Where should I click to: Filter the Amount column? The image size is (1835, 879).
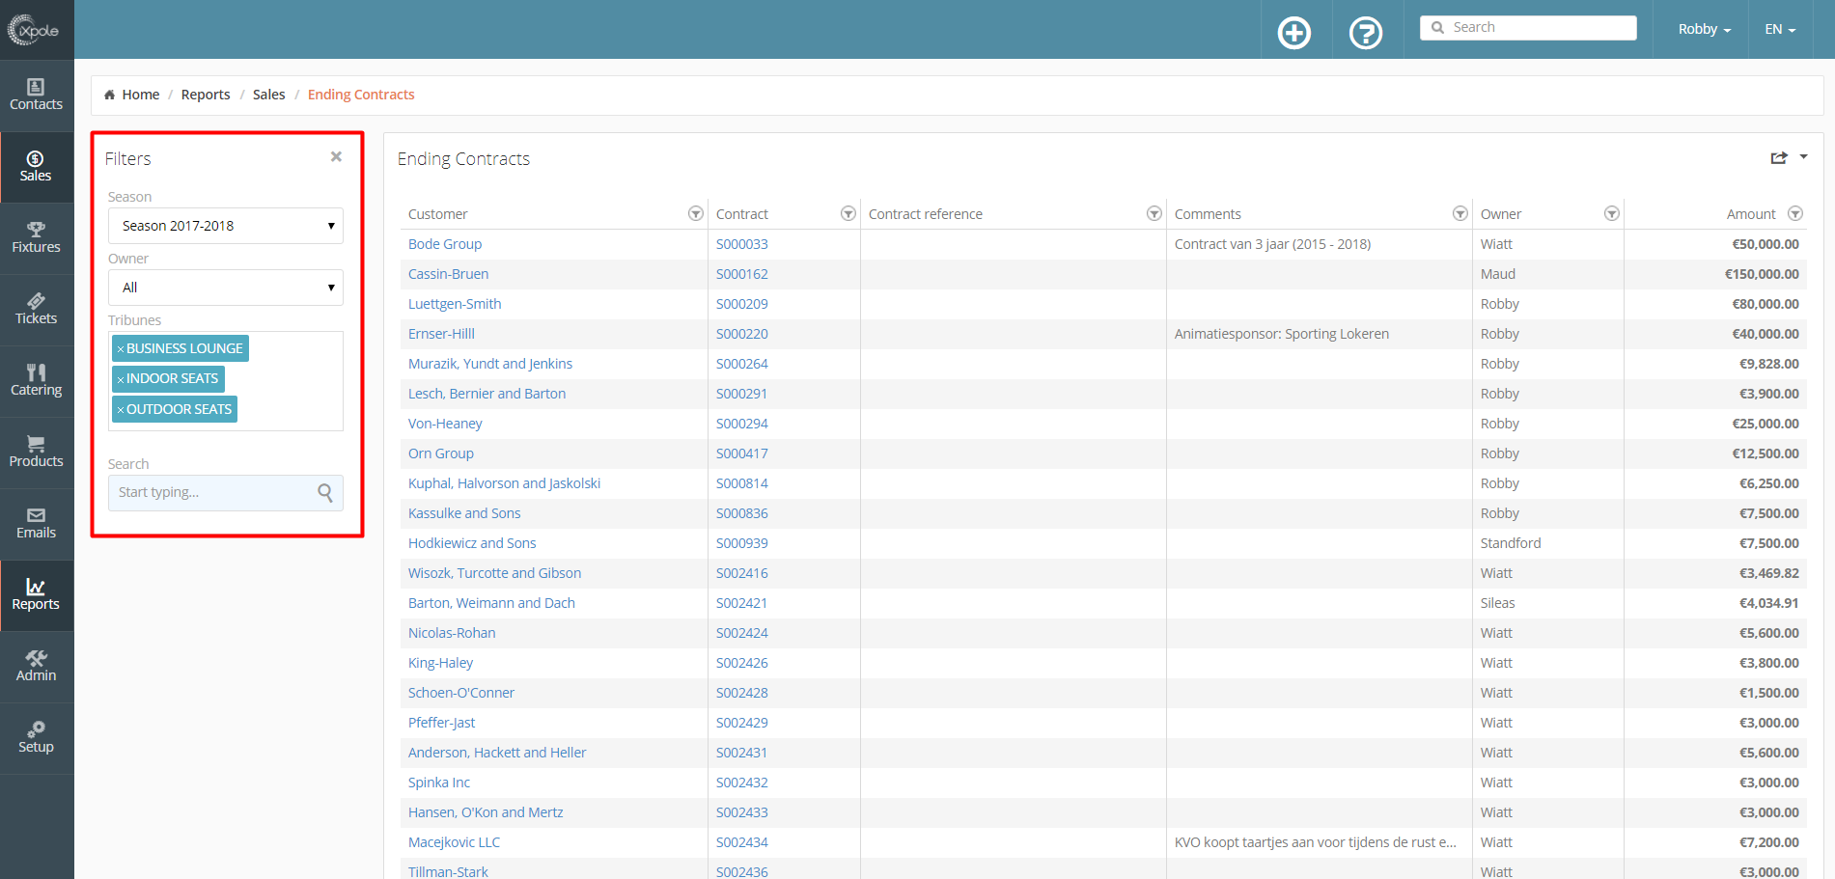pyautogui.click(x=1794, y=213)
